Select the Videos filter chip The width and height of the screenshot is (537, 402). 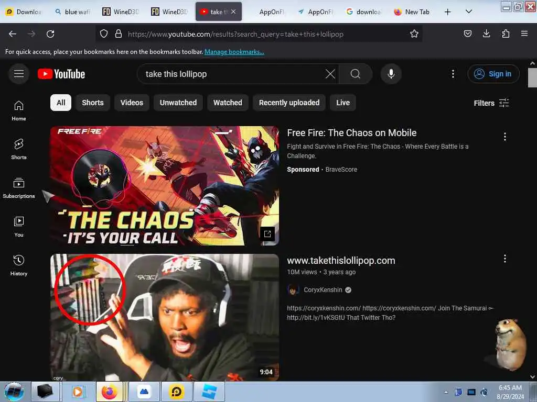coord(132,103)
